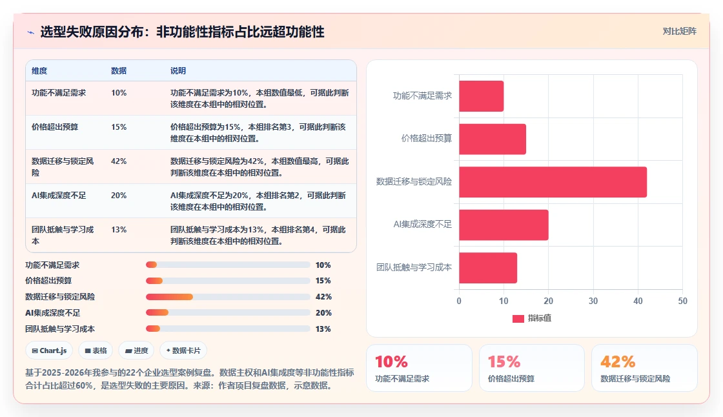723x417 pixels.
Task: Click the chart axis label 50
Action: coord(682,301)
